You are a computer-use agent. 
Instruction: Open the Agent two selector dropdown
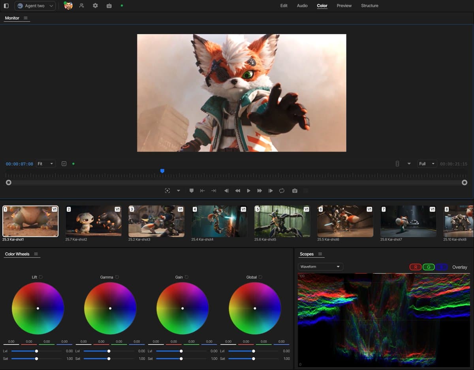[35, 6]
